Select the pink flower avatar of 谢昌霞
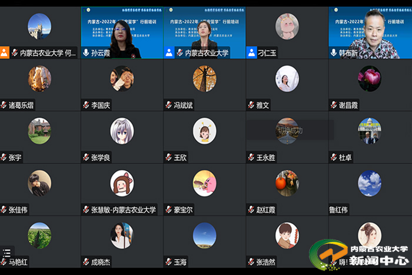Image resolution: width=412 pixels, height=275 pixels. click(x=370, y=78)
